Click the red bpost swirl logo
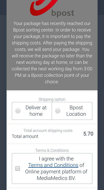Screen dimensions: 104x190 point(44,8)
